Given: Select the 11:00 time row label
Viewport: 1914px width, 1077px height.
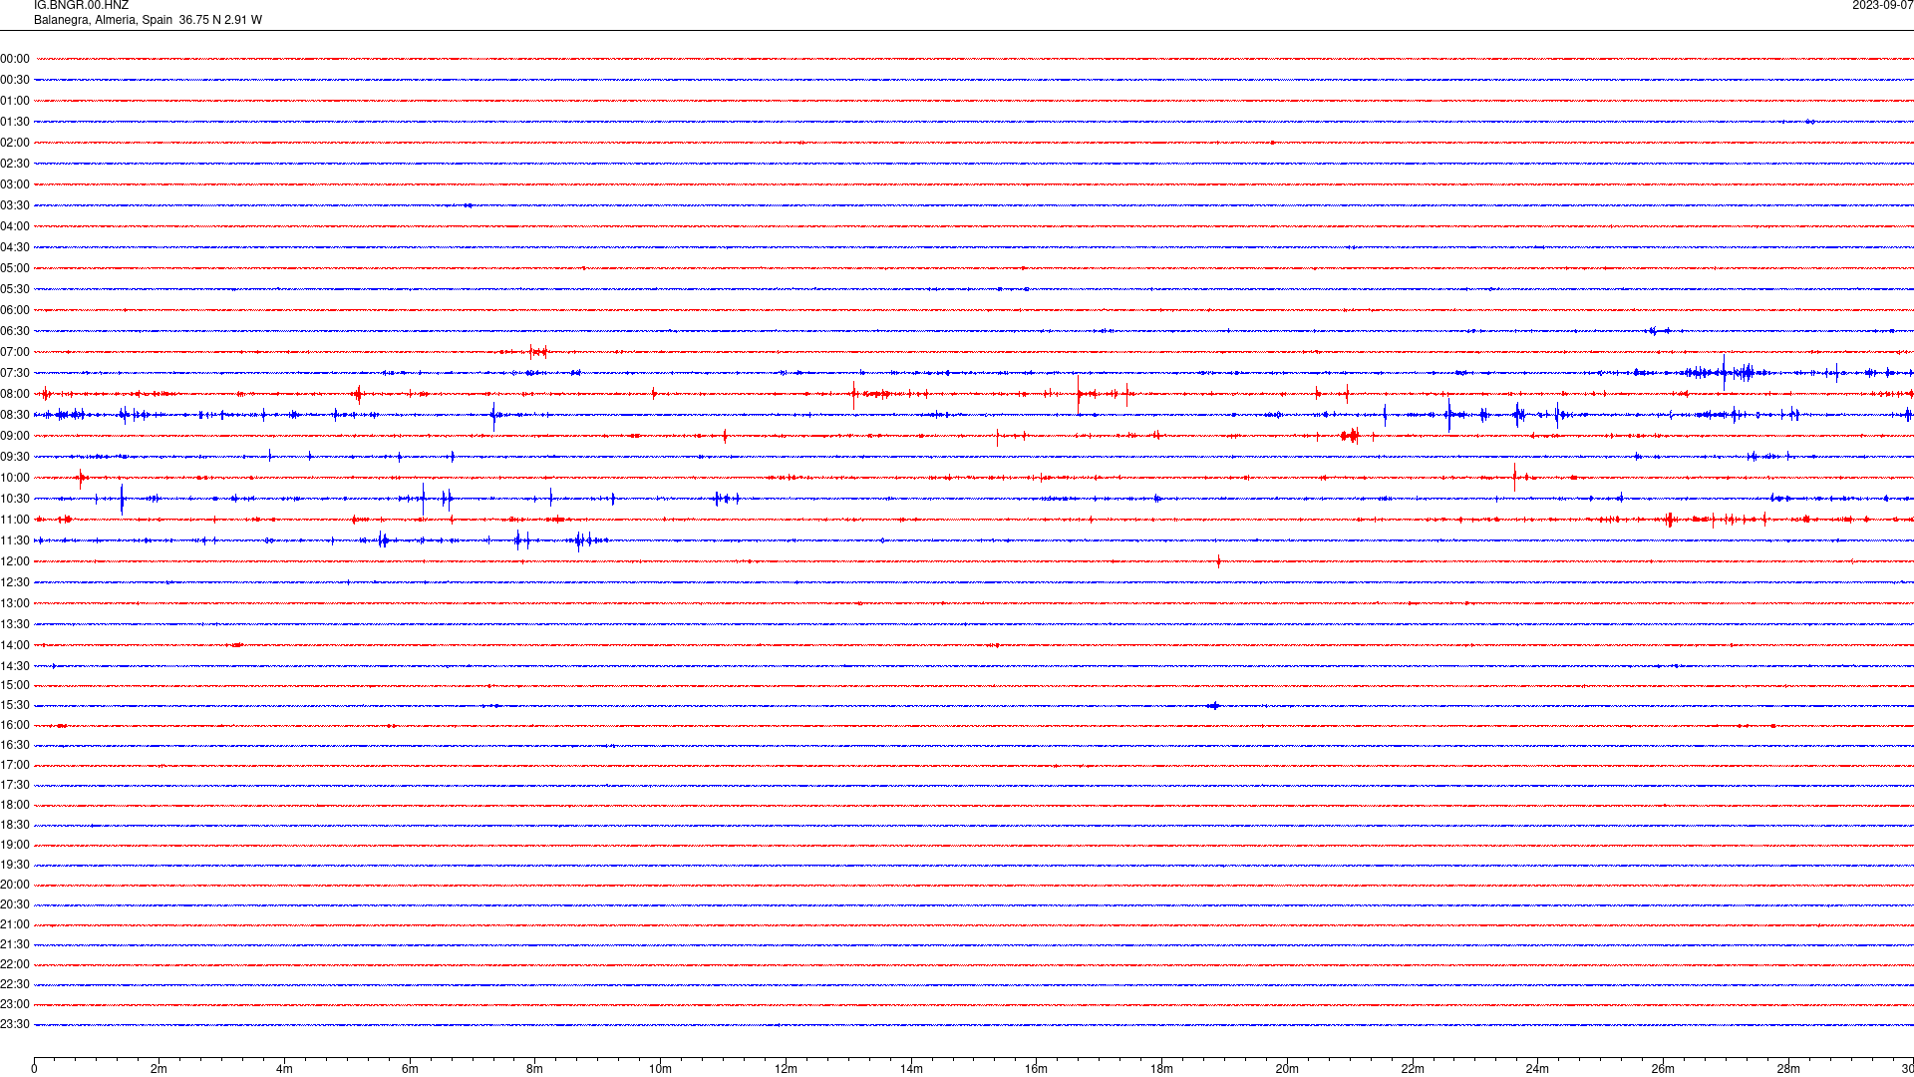Looking at the screenshot, I should 15,520.
